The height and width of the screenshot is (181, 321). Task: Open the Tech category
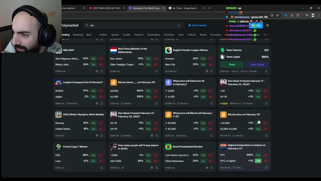tap(181, 35)
